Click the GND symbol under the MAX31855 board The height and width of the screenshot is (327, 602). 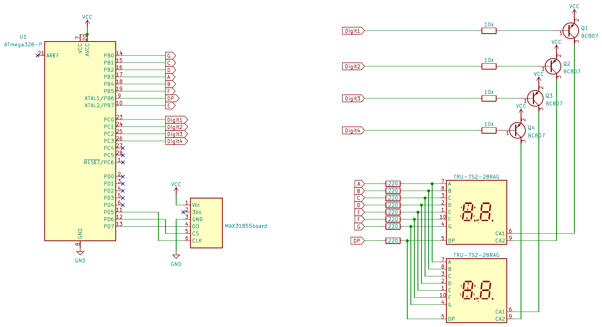[x=176, y=257]
